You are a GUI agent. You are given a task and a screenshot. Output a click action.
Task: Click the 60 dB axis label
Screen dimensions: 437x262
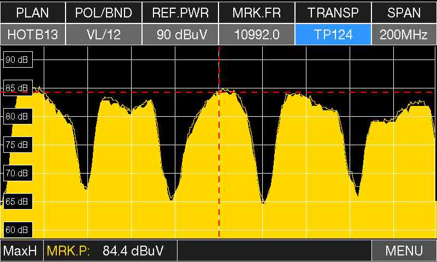[18, 230]
